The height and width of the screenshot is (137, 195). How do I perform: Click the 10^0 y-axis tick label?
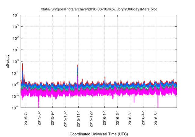pyautogui.click(x=16, y=61)
